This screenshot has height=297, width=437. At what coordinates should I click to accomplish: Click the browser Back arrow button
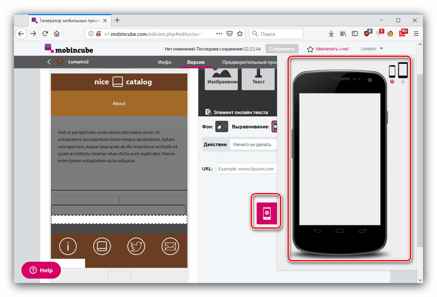tap(21, 34)
